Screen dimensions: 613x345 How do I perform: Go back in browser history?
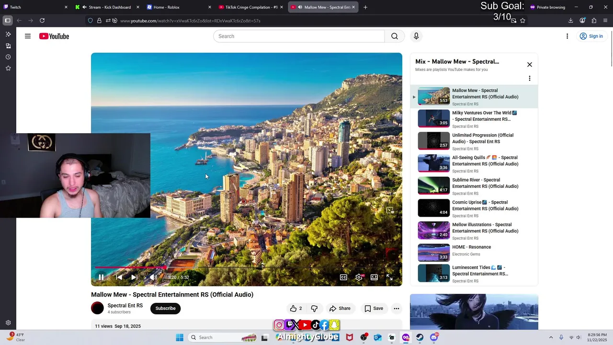tap(19, 21)
